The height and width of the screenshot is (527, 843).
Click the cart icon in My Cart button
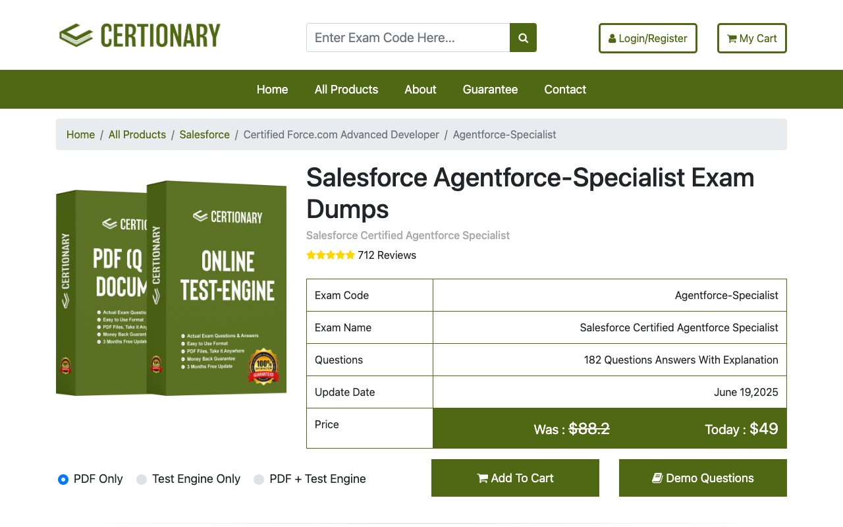point(731,38)
